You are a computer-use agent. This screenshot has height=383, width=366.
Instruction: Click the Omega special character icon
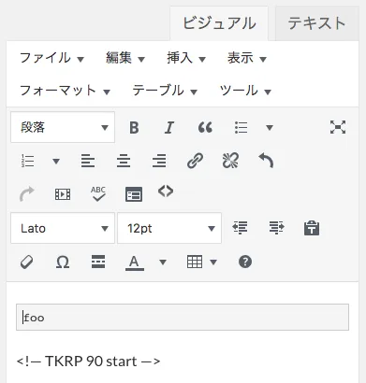click(x=63, y=262)
